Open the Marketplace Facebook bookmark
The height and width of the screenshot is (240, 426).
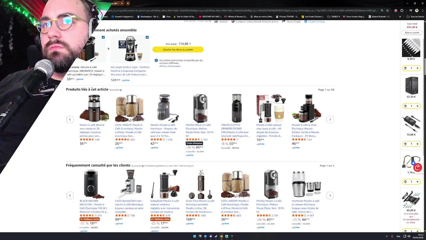[148, 16]
